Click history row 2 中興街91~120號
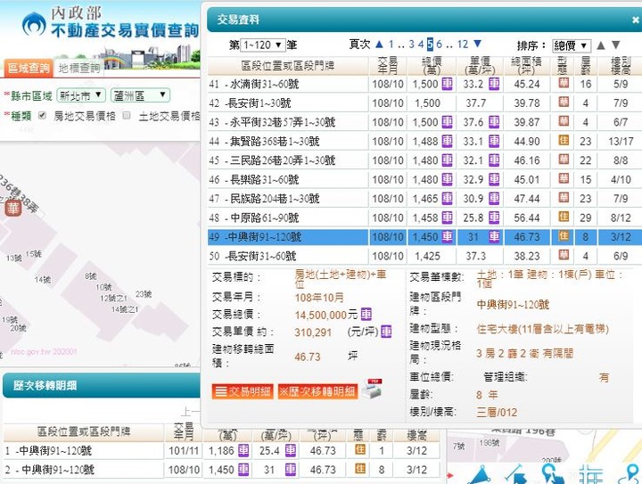642x484 pixels. click(x=221, y=470)
